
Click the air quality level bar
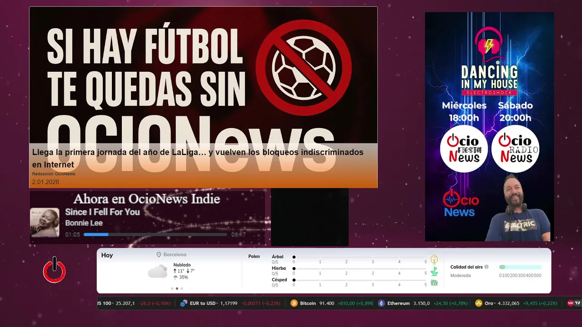coord(520,267)
